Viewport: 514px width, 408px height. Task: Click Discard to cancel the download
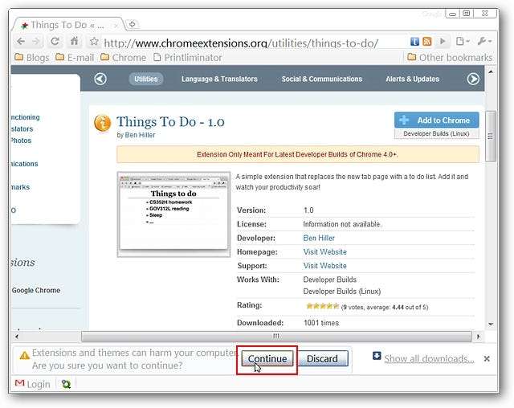(x=322, y=359)
